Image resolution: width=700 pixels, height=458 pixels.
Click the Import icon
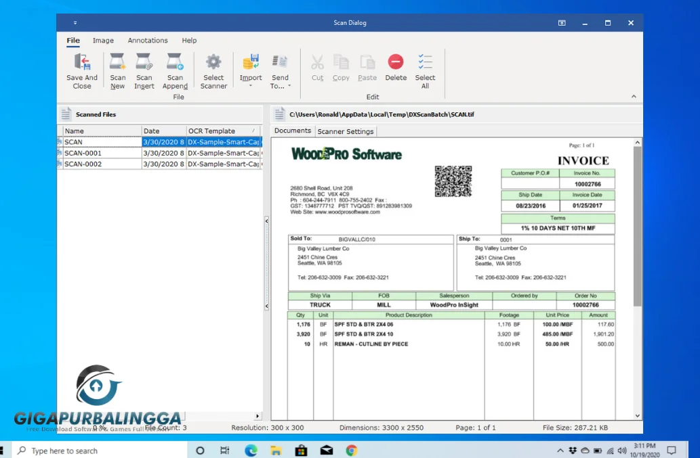pyautogui.click(x=251, y=62)
